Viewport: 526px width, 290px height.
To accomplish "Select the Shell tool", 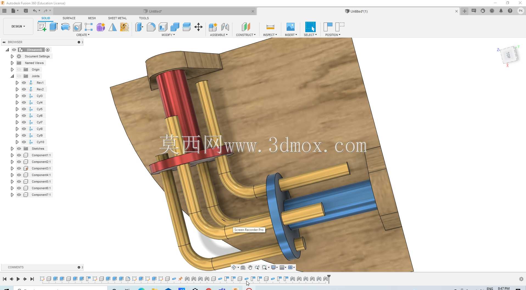I will pos(163,27).
